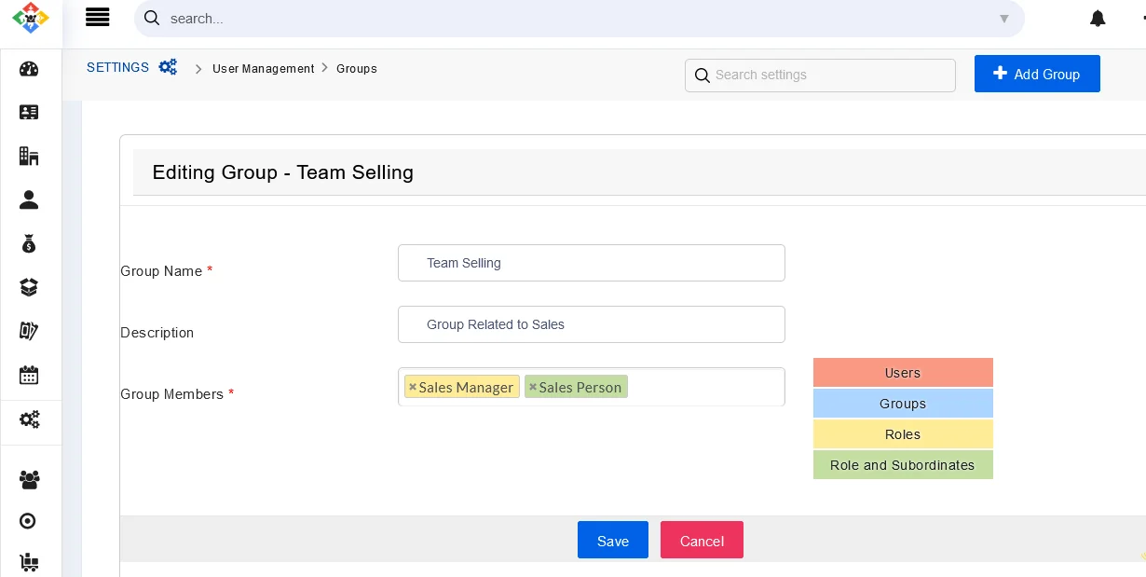Click the money bag icon in sidebar
Image resolution: width=1146 pixels, height=577 pixels.
point(29,244)
